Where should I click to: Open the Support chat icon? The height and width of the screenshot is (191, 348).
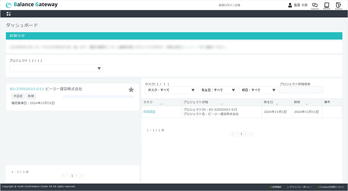click(x=315, y=5)
